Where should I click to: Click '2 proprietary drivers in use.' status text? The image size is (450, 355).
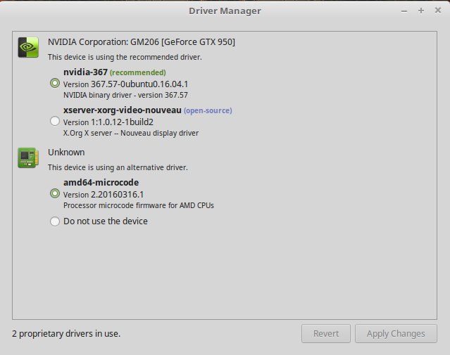[66, 334]
